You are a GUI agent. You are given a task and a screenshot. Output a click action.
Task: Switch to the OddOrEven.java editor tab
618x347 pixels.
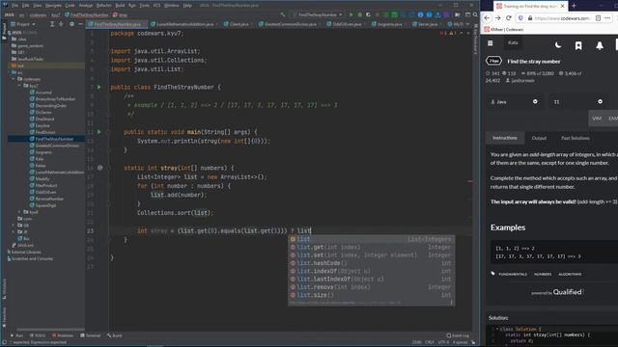(x=347, y=24)
